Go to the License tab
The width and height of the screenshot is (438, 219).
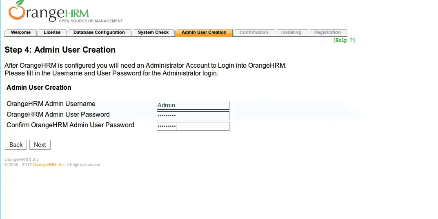pyautogui.click(x=52, y=32)
